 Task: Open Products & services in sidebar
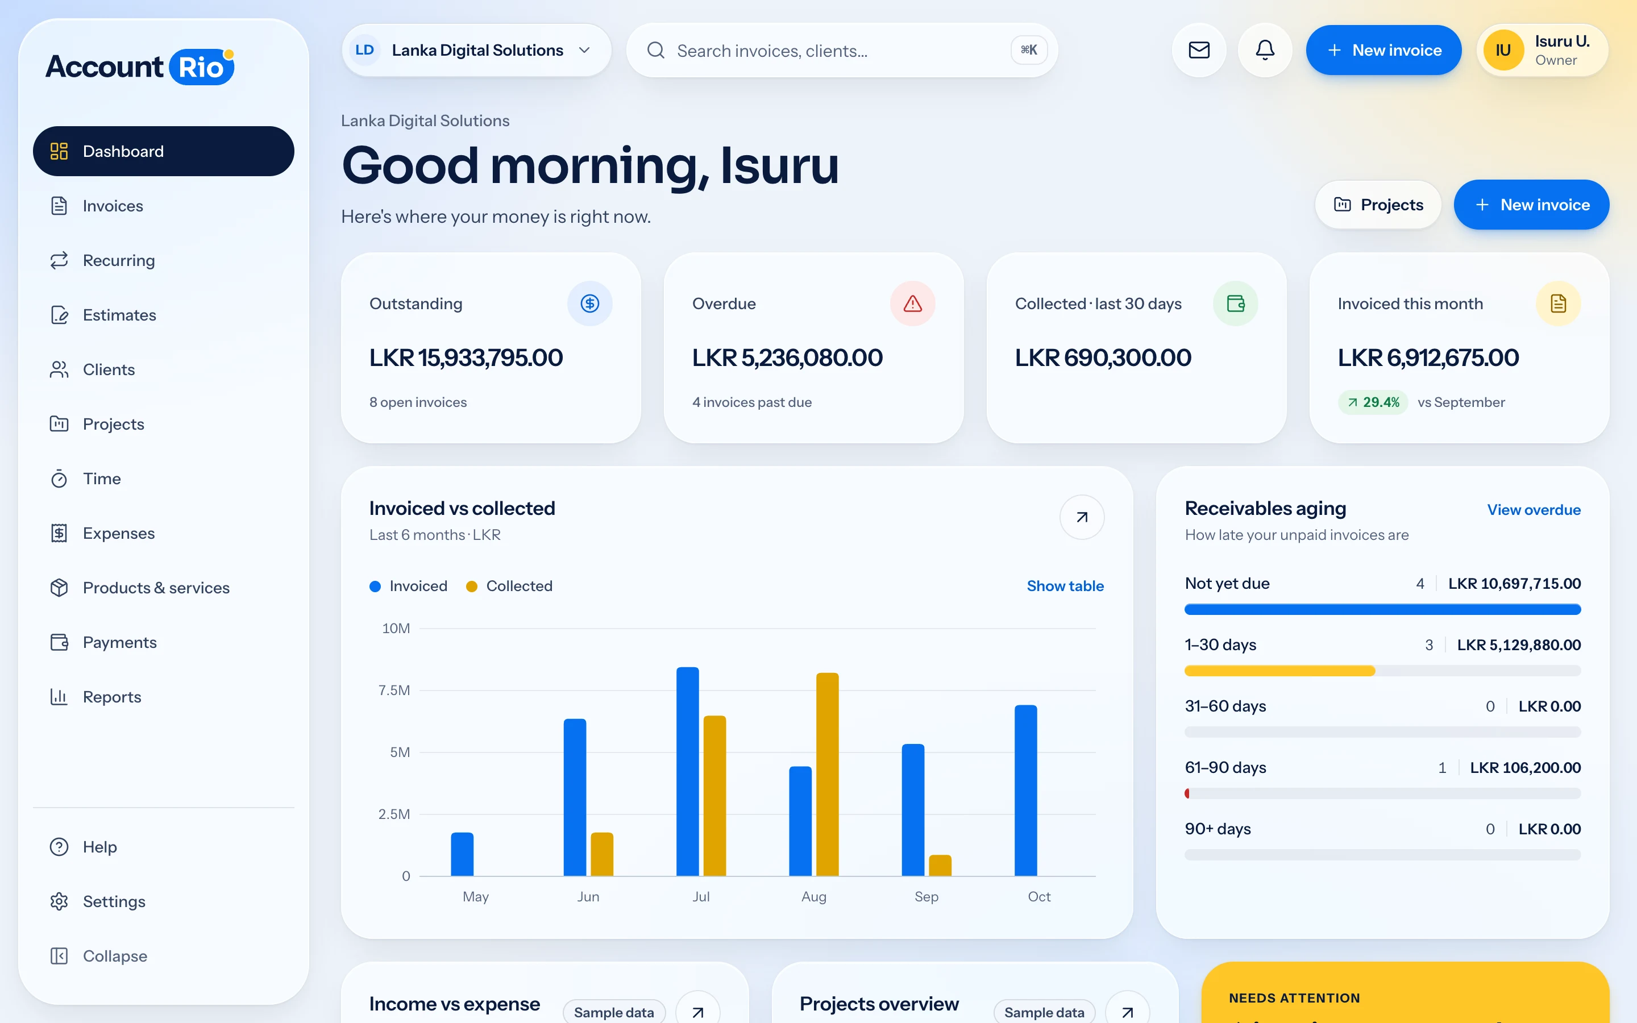(x=164, y=588)
